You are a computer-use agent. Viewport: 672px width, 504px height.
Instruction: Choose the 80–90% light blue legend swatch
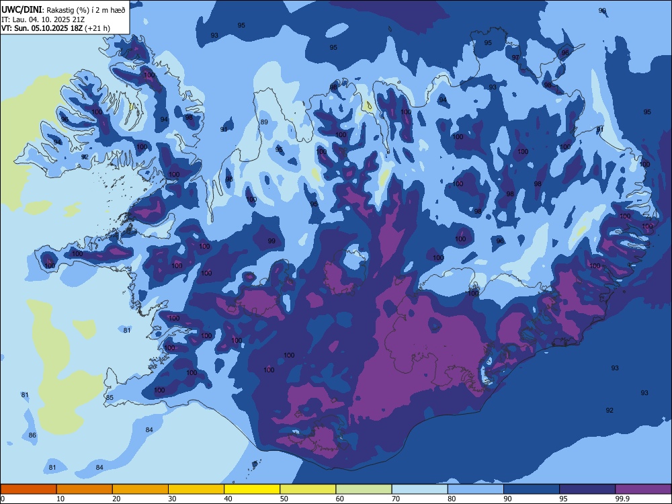tap(475, 489)
